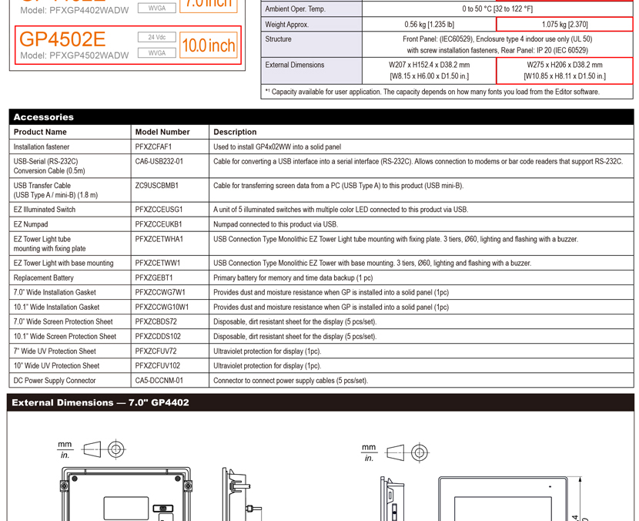Click the capacity footnote marked *1
Screen dimensions: 639x521
coord(432,92)
